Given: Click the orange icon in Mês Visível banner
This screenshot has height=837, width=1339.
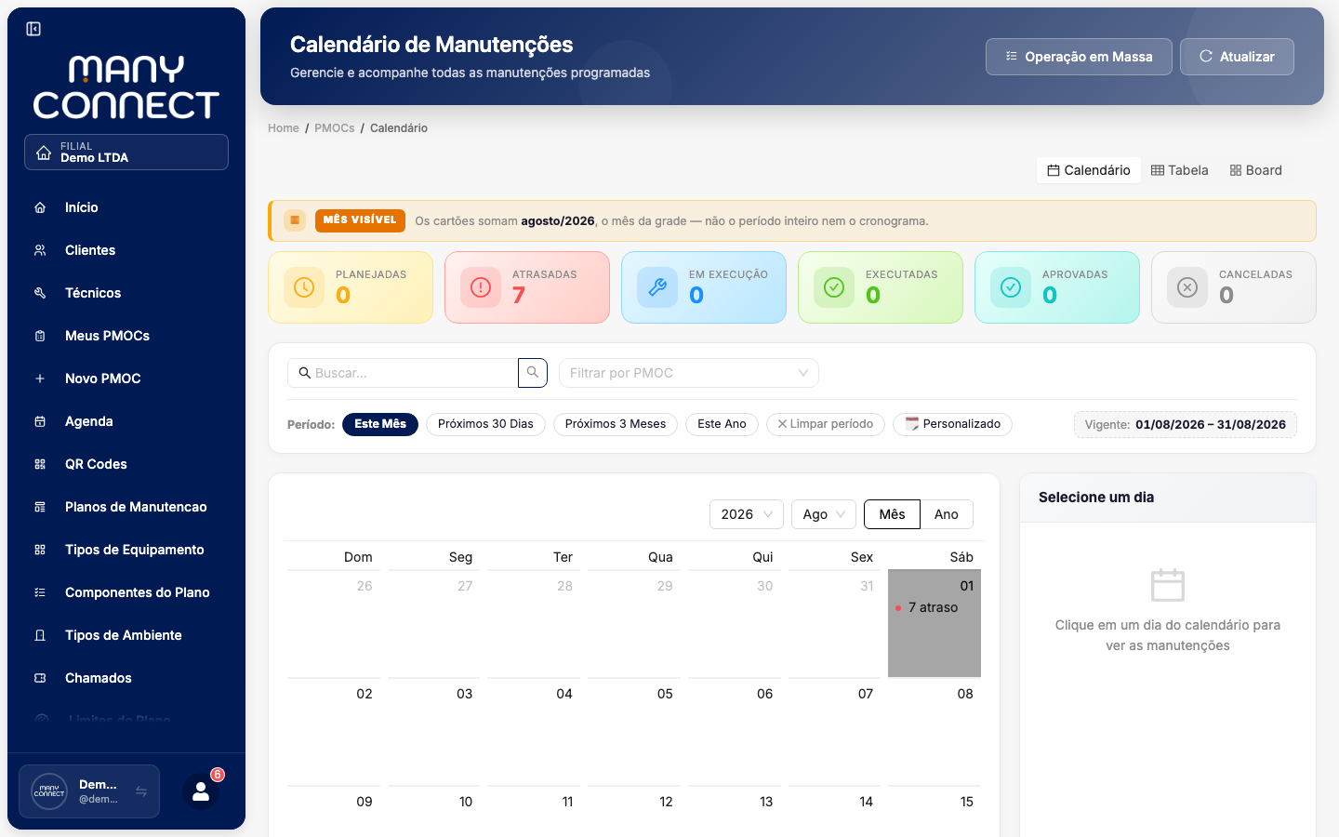Looking at the screenshot, I should [x=295, y=220].
